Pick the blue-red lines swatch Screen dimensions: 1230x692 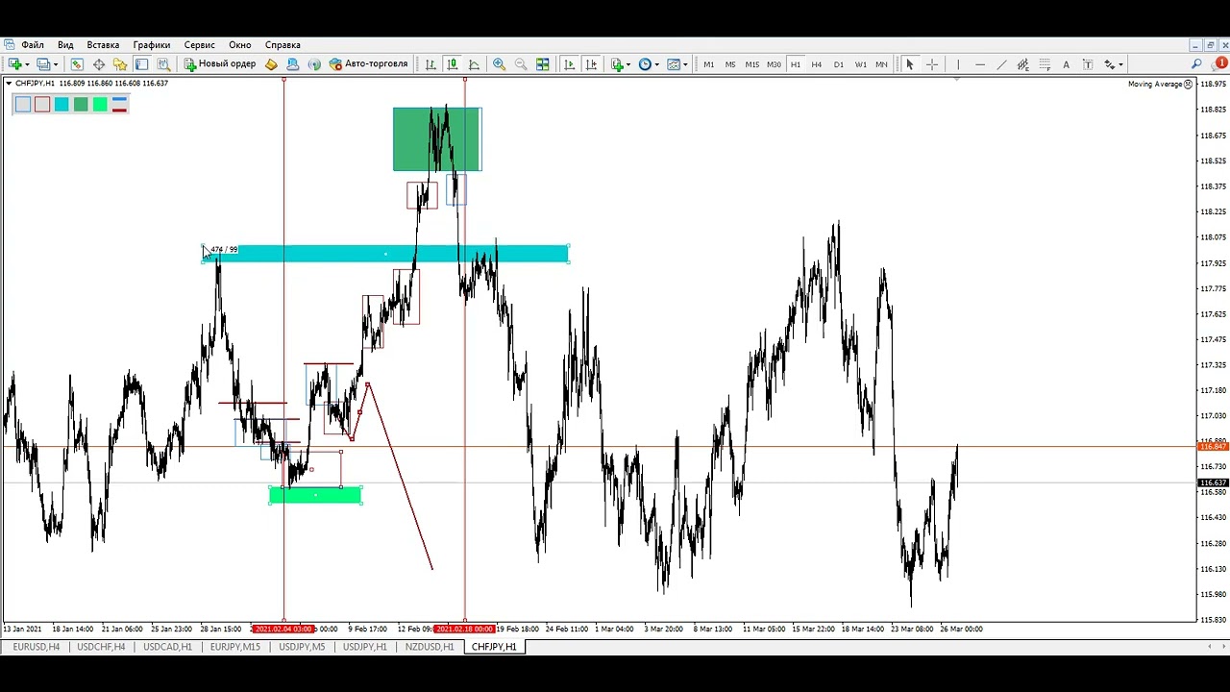(x=119, y=105)
